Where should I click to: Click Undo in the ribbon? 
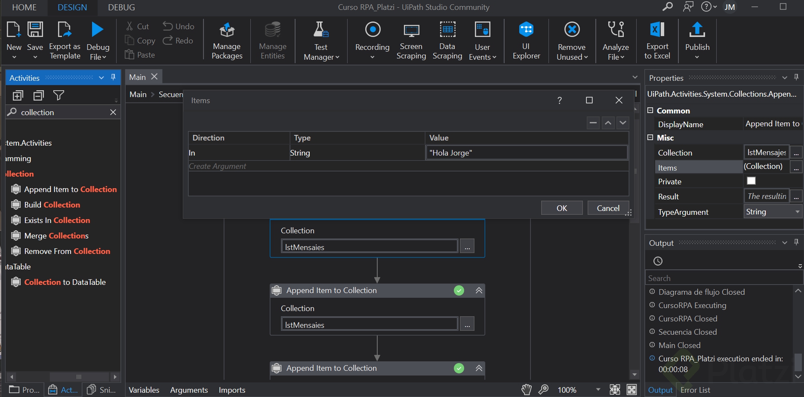(x=179, y=26)
